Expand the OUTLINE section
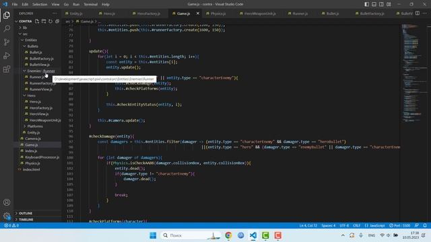This screenshot has width=431, height=242. pos(26,213)
